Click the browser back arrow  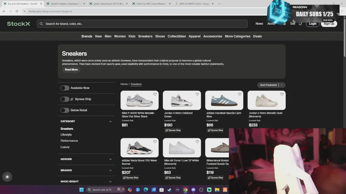point(4,11)
